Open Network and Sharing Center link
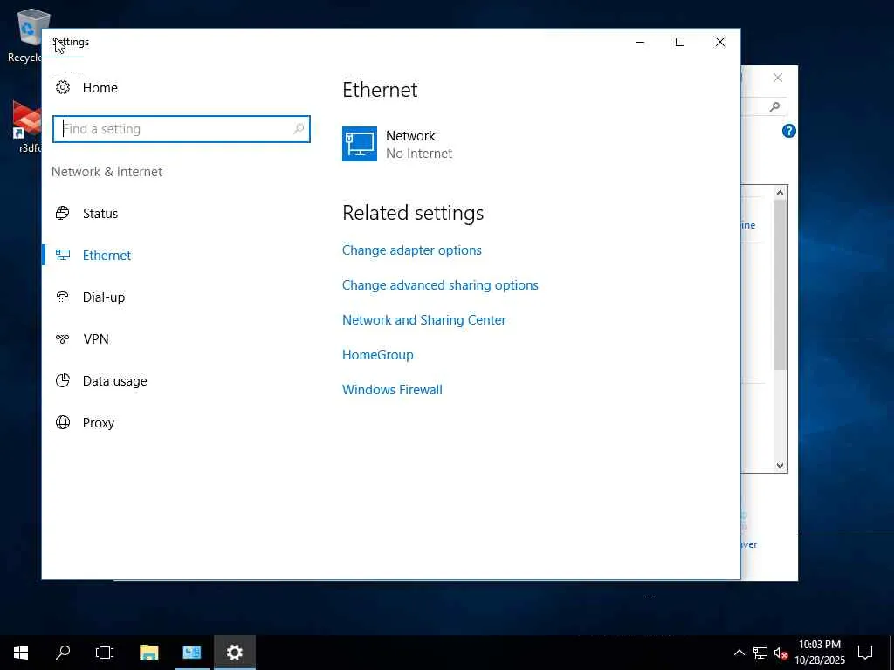Image resolution: width=894 pixels, height=670 pixels. (x=423, y=319)
